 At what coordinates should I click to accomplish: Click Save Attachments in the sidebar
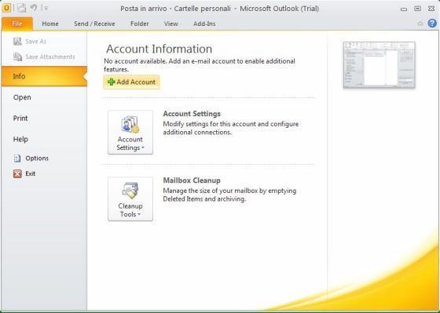tap(44, 57)
